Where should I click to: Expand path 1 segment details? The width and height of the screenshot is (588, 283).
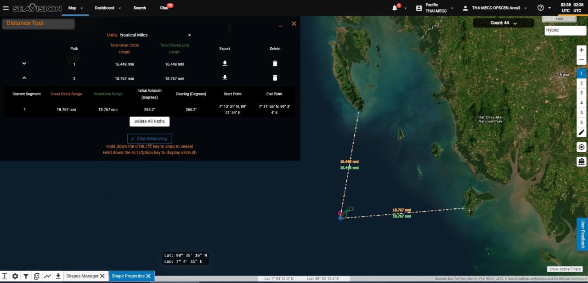(x=24, y=63)
